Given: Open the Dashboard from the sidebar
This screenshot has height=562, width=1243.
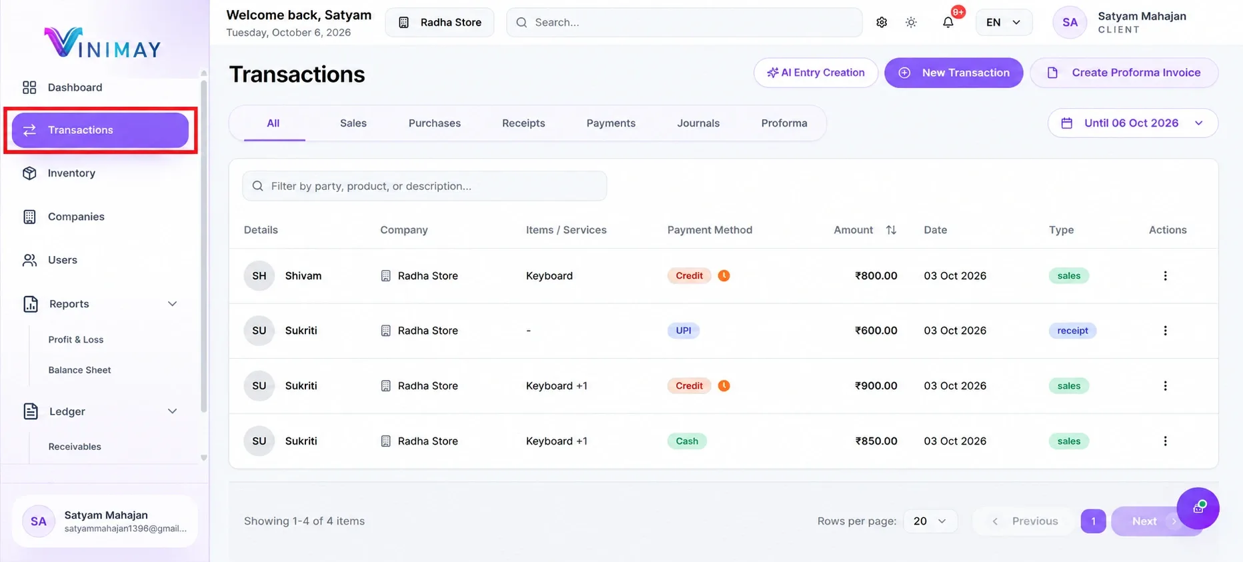Looking at the screenshot, I should point(75,87).
